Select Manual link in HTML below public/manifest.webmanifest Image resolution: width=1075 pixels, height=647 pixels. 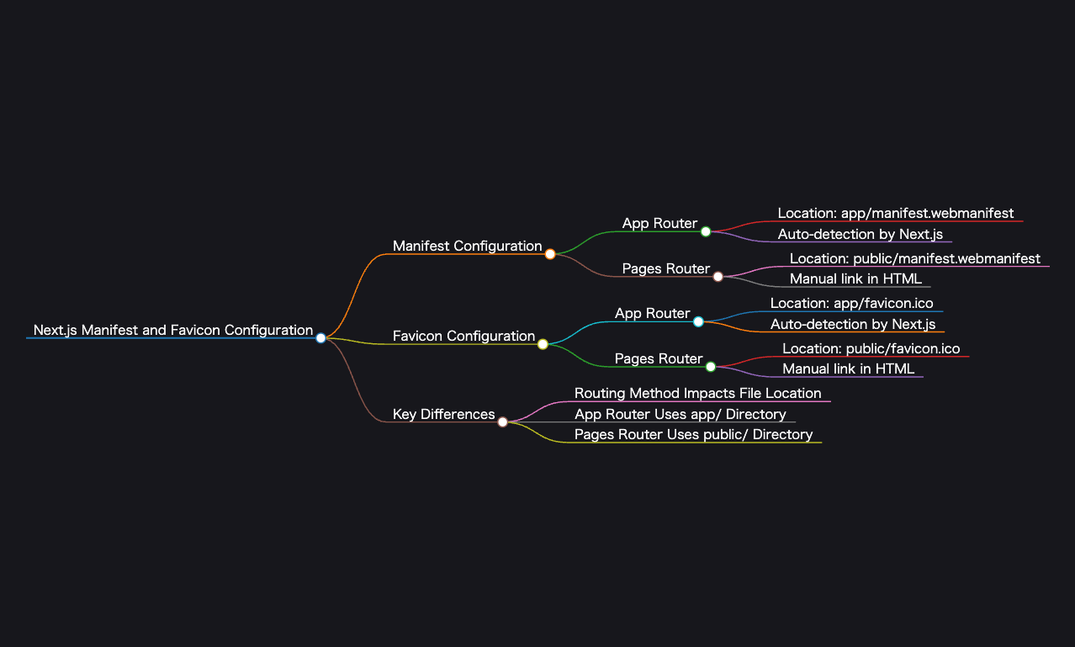coord(855,278)
